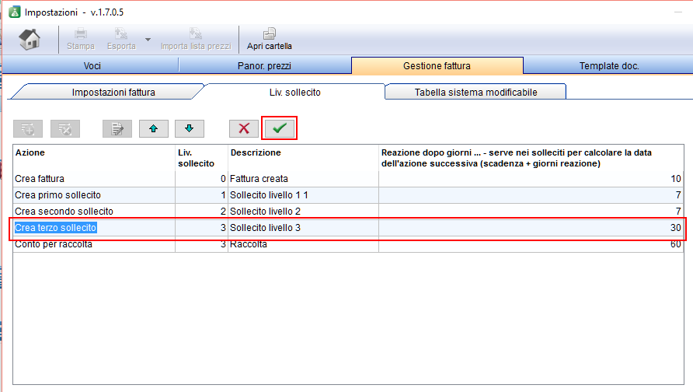Select the Crea primo sollecito row
693x392 pixels.
(348, 195)
